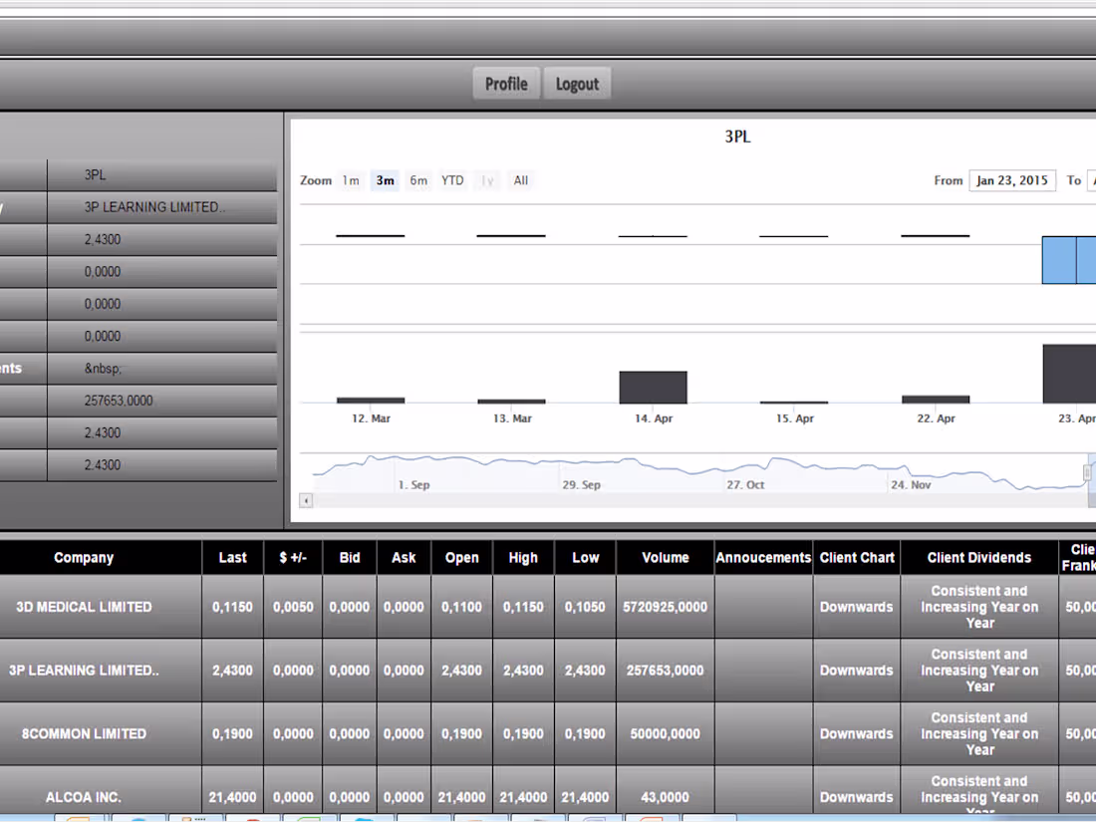Enable the 6m chart range

tap(418, 180)
